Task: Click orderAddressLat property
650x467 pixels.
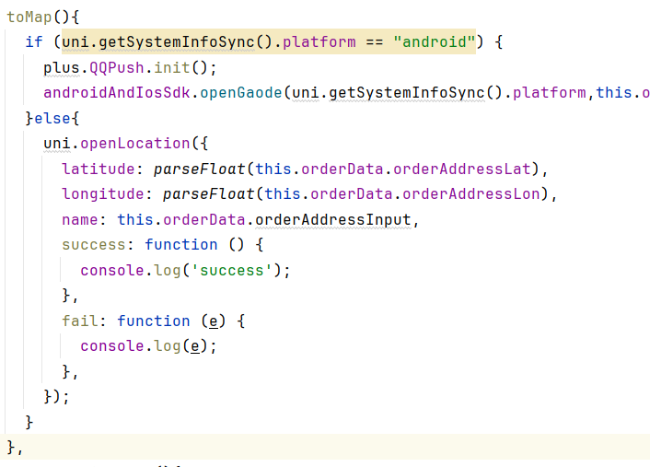Action: [462, 169]
